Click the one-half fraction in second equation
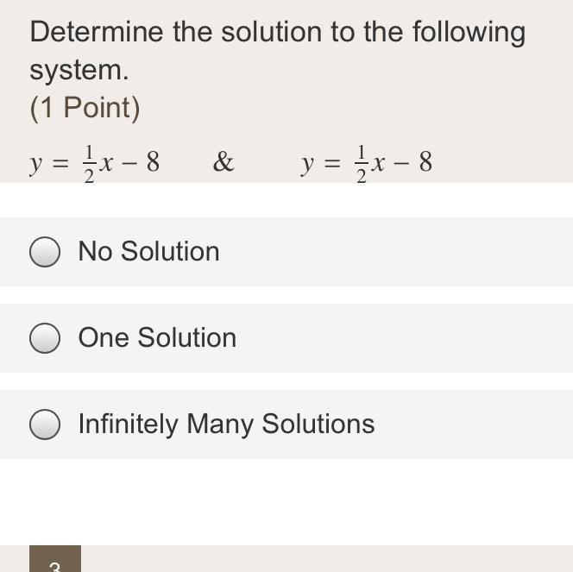573x572 pixels. click(x=360, y=163)
